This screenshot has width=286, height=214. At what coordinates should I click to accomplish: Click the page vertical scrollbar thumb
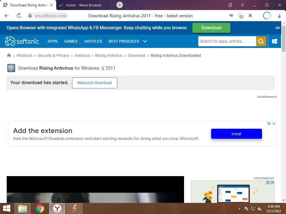click(283, 39)
